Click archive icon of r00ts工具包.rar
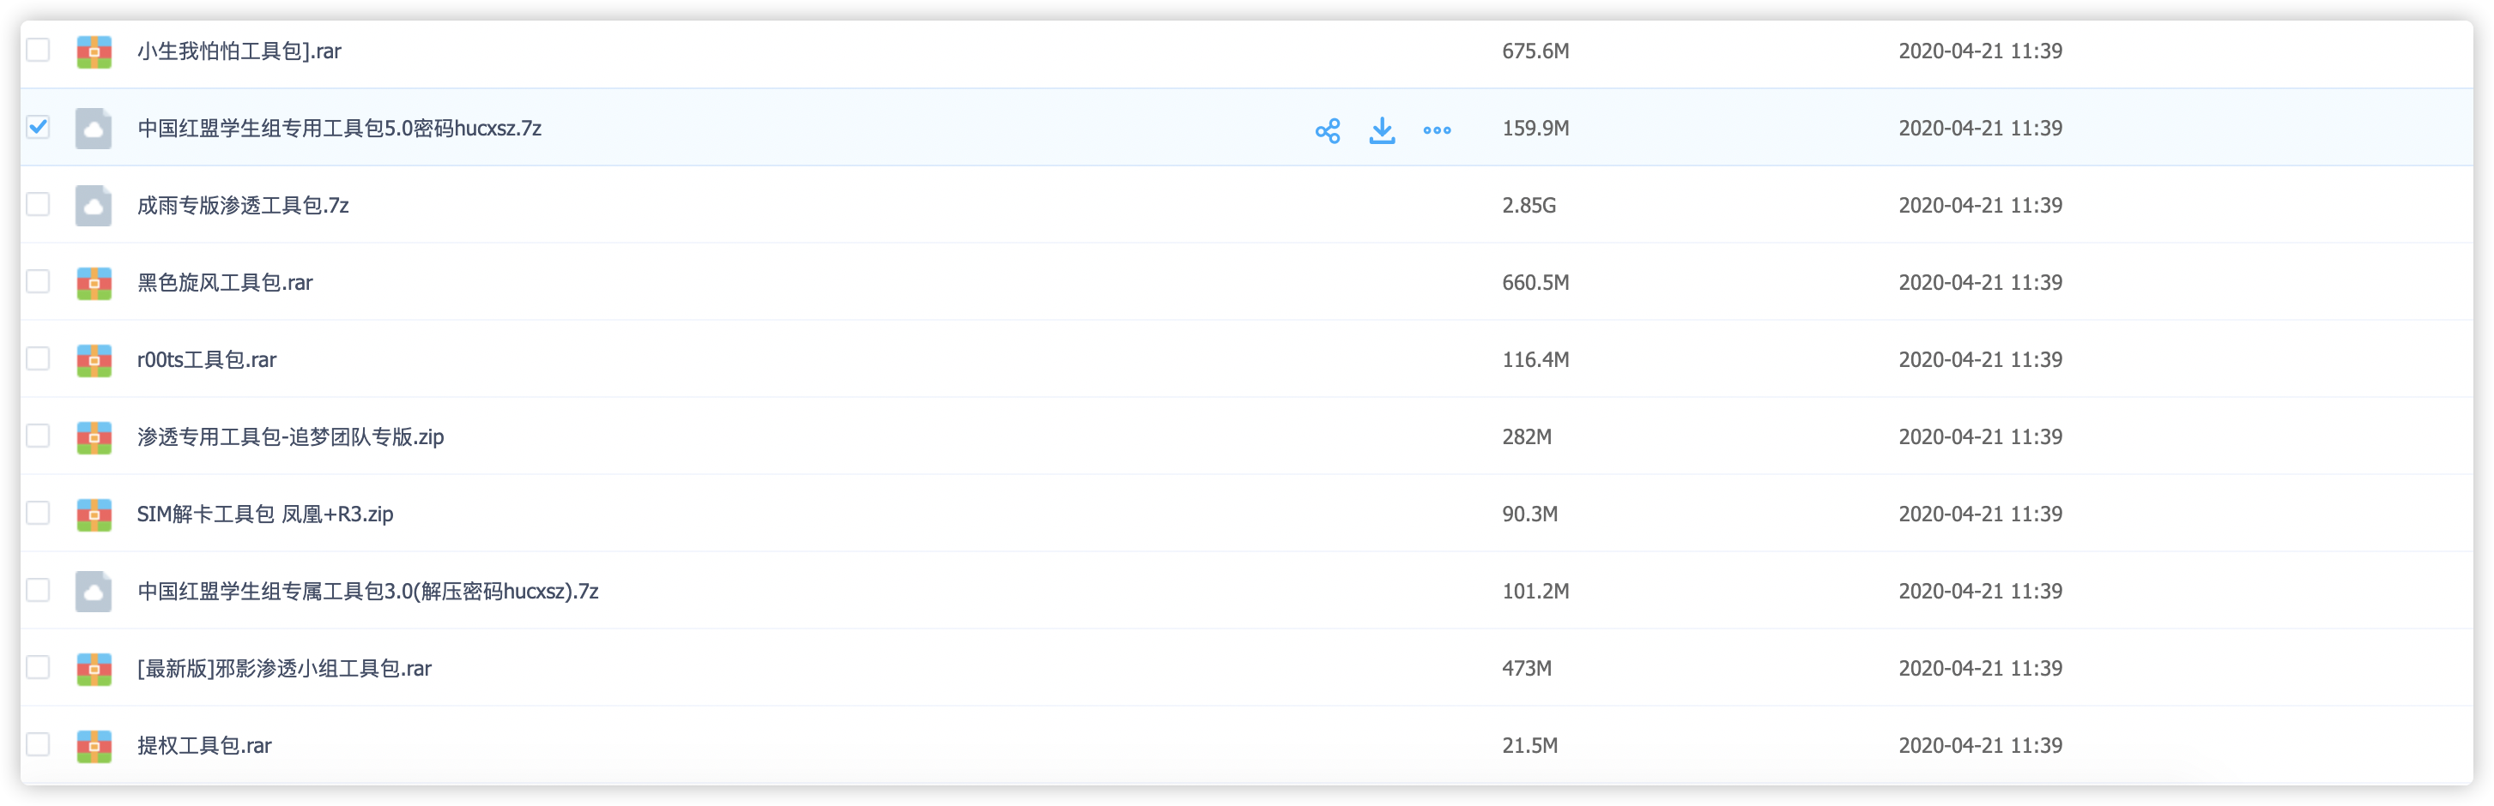The image size is (2494, 806). pos(94,360)
